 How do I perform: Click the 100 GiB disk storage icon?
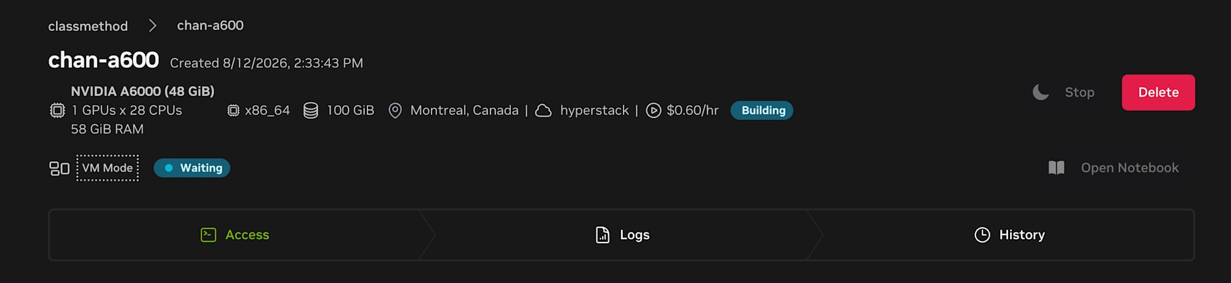pos(311,111)
